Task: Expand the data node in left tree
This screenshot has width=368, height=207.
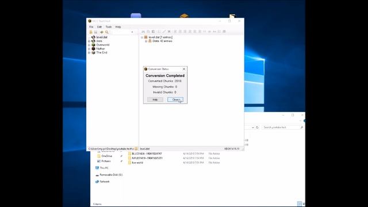Action: pyautogui.click(x=89, y=41)
